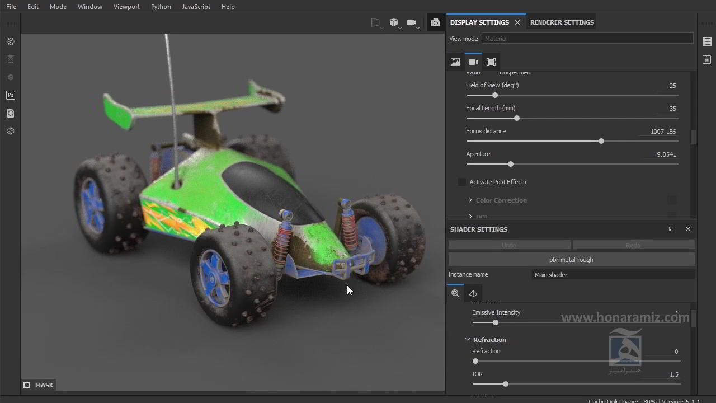The height and width of the screenshot is (403, 716).
Task: Click the Shader Settings panel scrollbar
Action: coord(694,318)
